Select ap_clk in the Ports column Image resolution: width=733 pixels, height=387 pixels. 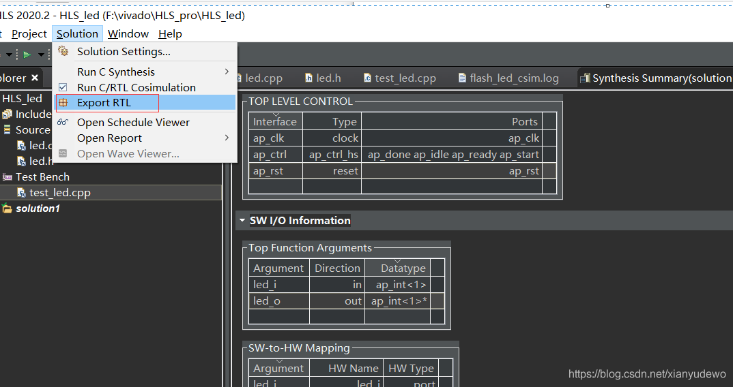tap(452, 138)
